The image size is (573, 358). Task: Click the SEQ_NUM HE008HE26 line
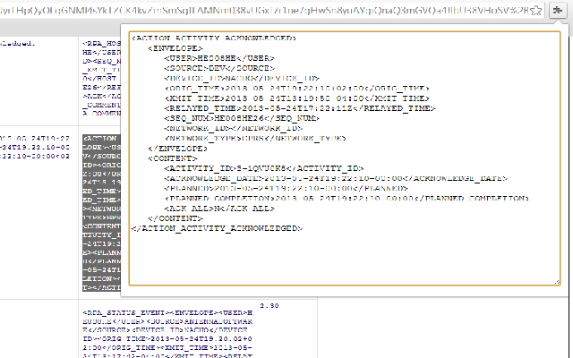click(242, 118)
